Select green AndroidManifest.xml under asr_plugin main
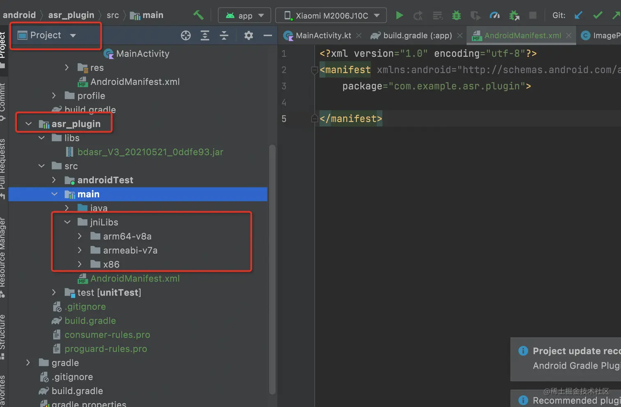The height and width of the screenshot is (407, 621). pyautogui.click(x=129, y=278)
